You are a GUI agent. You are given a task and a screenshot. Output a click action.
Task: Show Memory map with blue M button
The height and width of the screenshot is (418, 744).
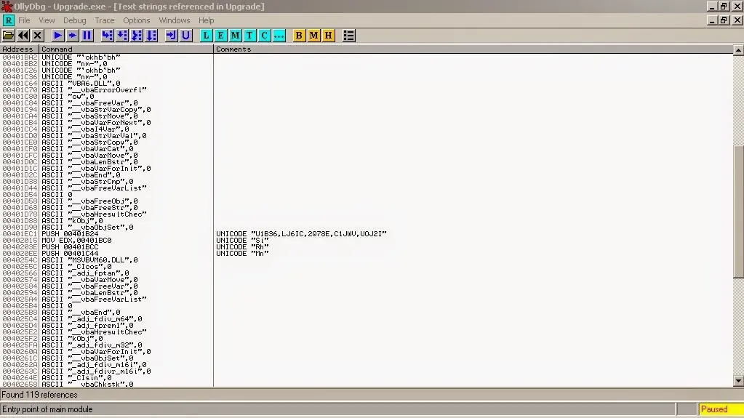(x=236, y=36)
